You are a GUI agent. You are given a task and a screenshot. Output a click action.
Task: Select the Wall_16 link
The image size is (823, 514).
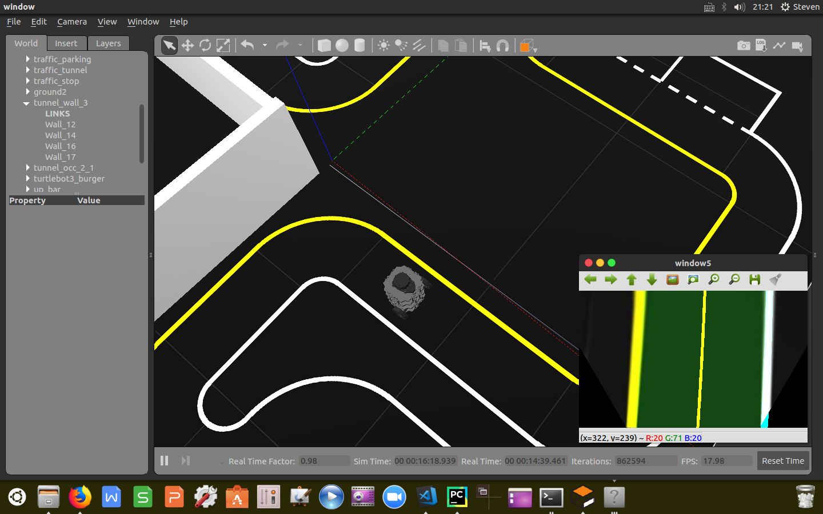[x=60, y=146]
